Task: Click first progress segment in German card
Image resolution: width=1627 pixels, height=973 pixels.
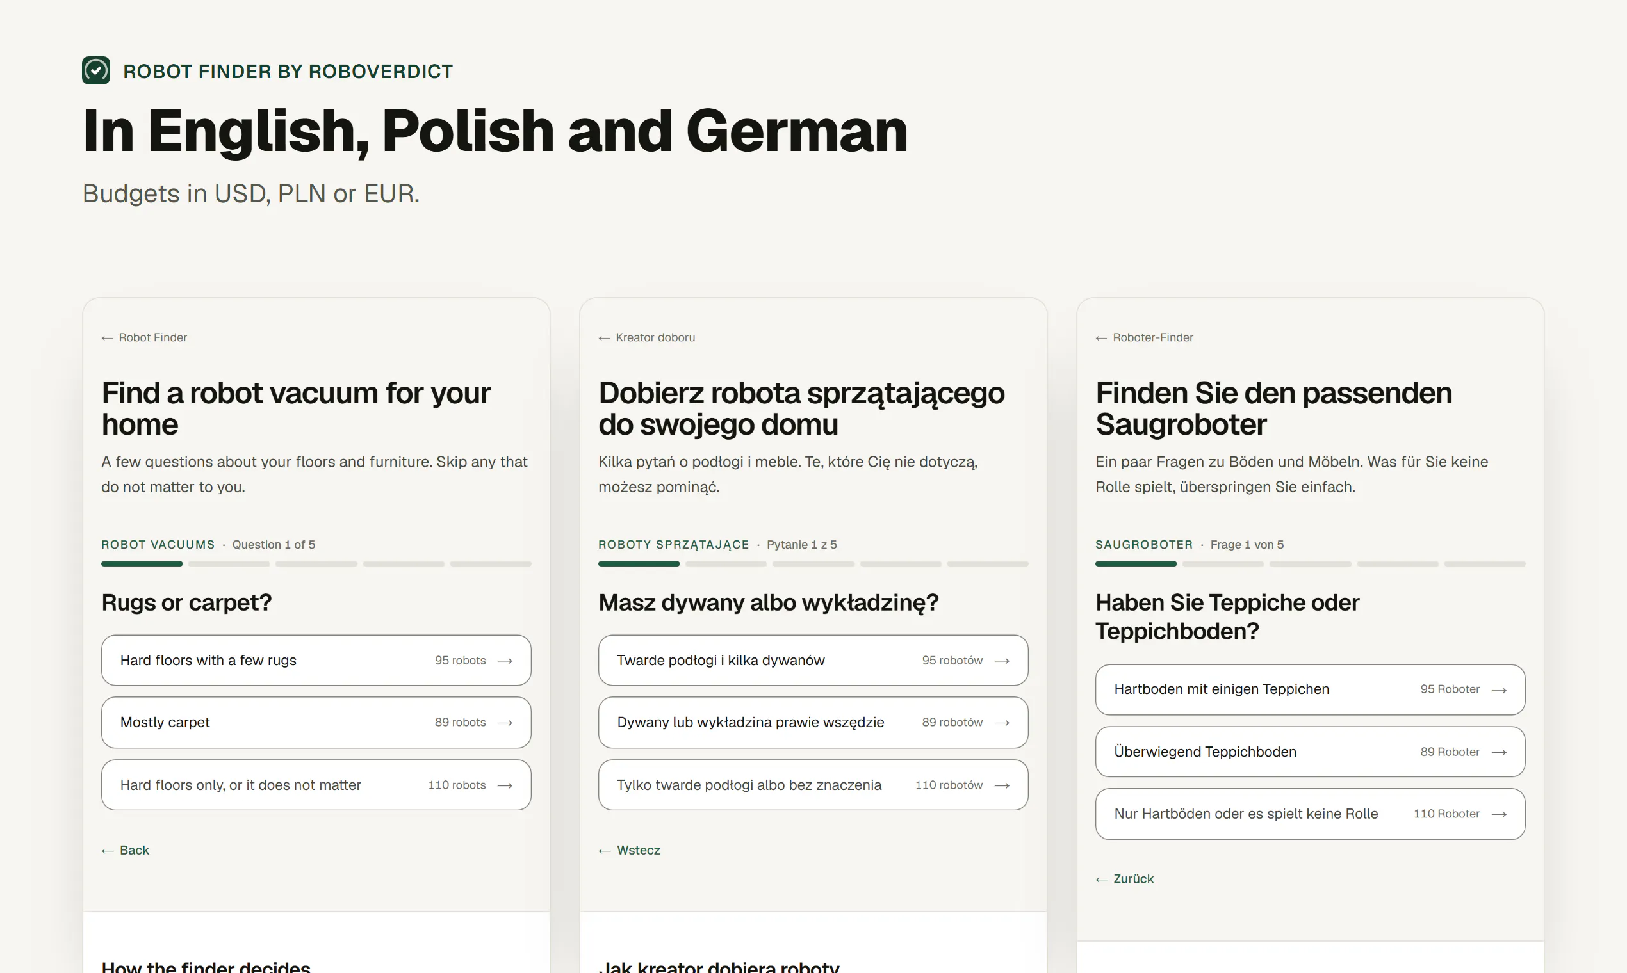Action: pyautogui.click(x=1136, y=564)
